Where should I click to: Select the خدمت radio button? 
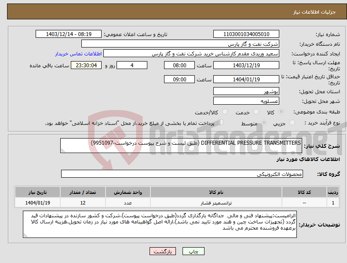[256, 112]
